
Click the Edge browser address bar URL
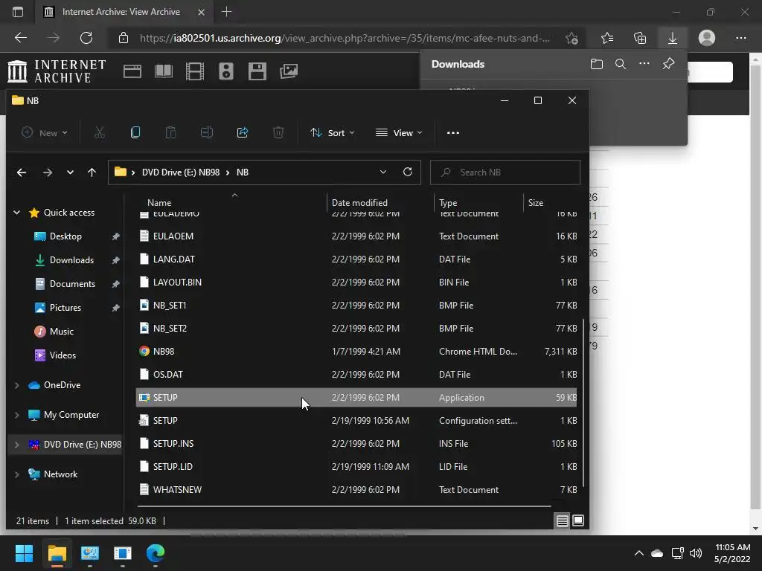coord(345,38)
